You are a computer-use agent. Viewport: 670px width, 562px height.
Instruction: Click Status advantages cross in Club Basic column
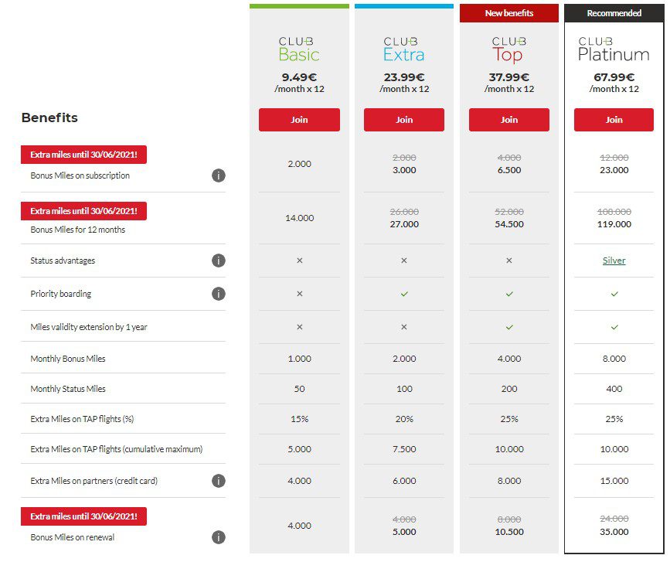[x=300, y=261]
